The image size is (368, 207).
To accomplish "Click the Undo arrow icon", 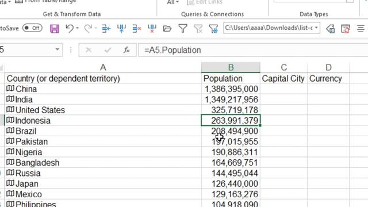I will tap(70, 28).
